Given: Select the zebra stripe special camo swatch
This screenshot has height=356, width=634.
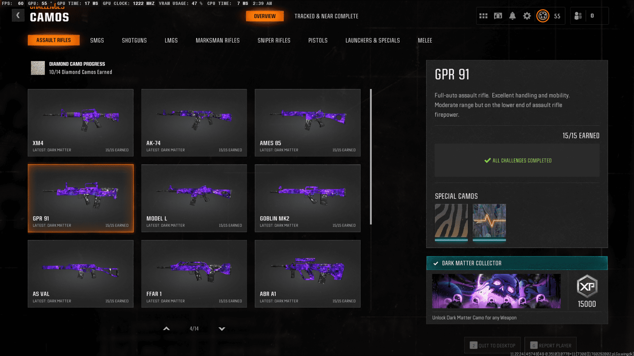Looking at the screenshot, I should (451, 222).
